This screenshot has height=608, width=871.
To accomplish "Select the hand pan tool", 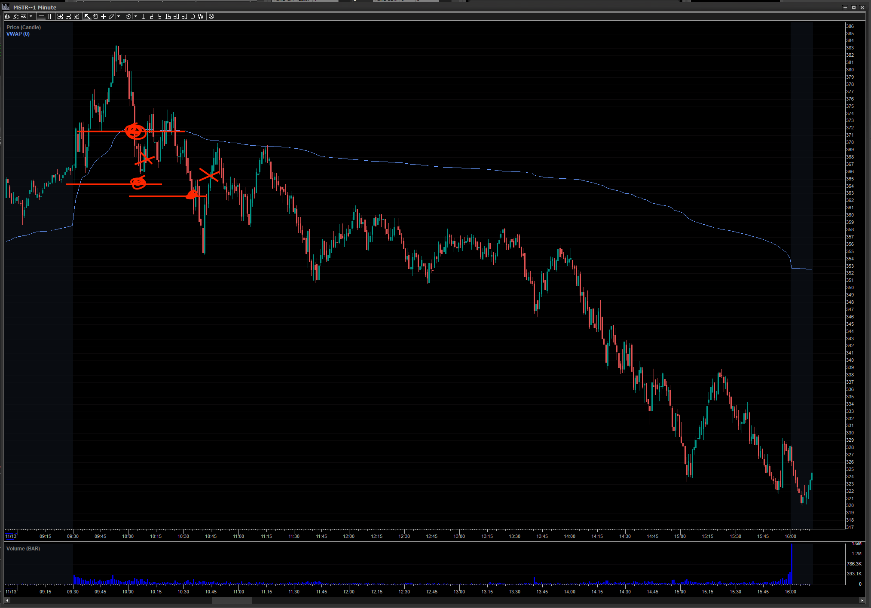I will tap(95, 16).
